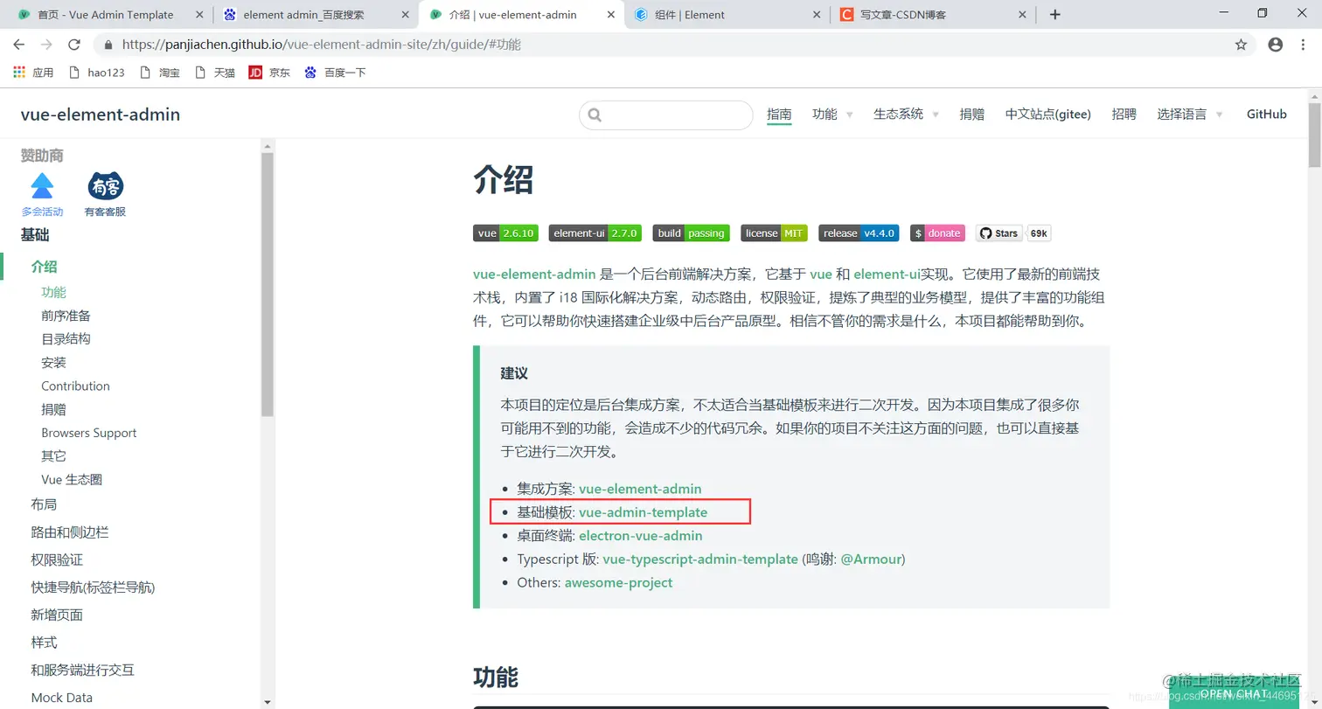This screenshot has height=709, width=1322.
Task: Open 目录结构 in the sidebar
Action: [x=66, y=339]
